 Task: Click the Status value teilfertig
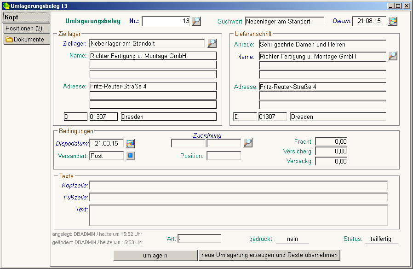[381, 239]
